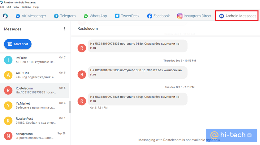Image resolution: width=260 pixels, height=145 pixels.
Task: Click the Facebook logo icon
Action: 149,16
